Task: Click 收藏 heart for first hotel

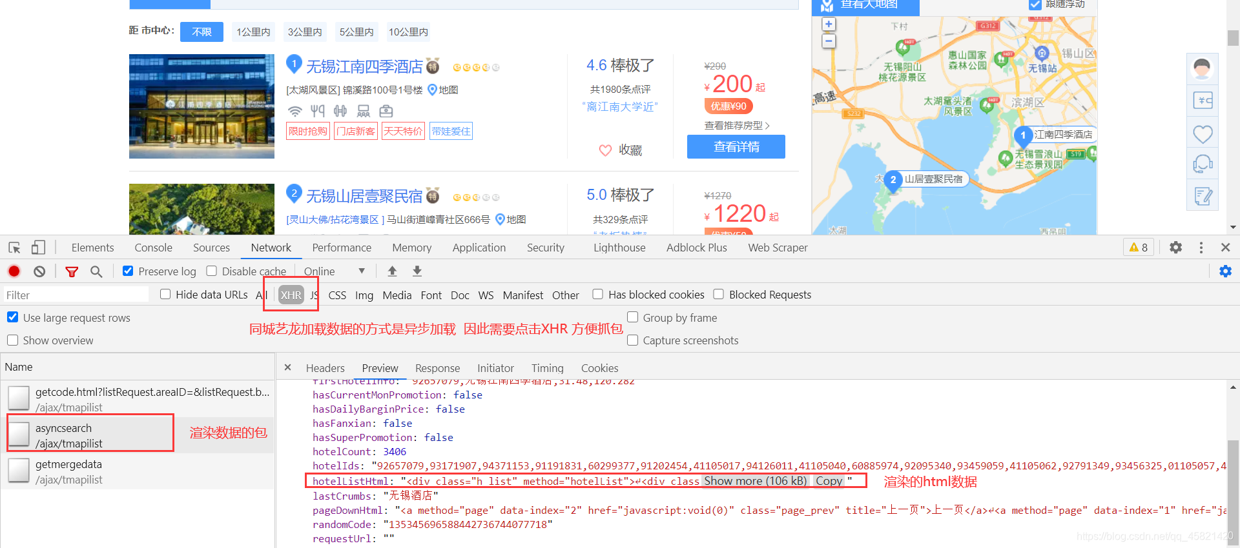Action: pos(605,150)
